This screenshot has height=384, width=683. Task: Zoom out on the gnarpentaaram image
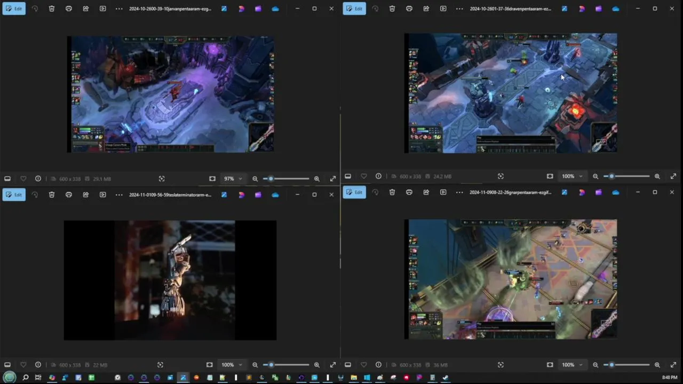pyautogui.click(x=595, y=365)
